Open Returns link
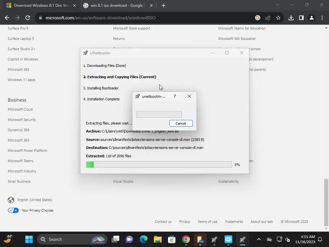Screen dimensions: 329x247 point(119,39)
